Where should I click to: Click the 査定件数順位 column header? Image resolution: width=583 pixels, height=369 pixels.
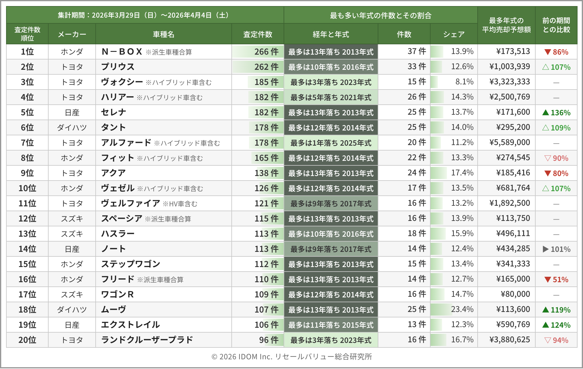pos(27,34)
